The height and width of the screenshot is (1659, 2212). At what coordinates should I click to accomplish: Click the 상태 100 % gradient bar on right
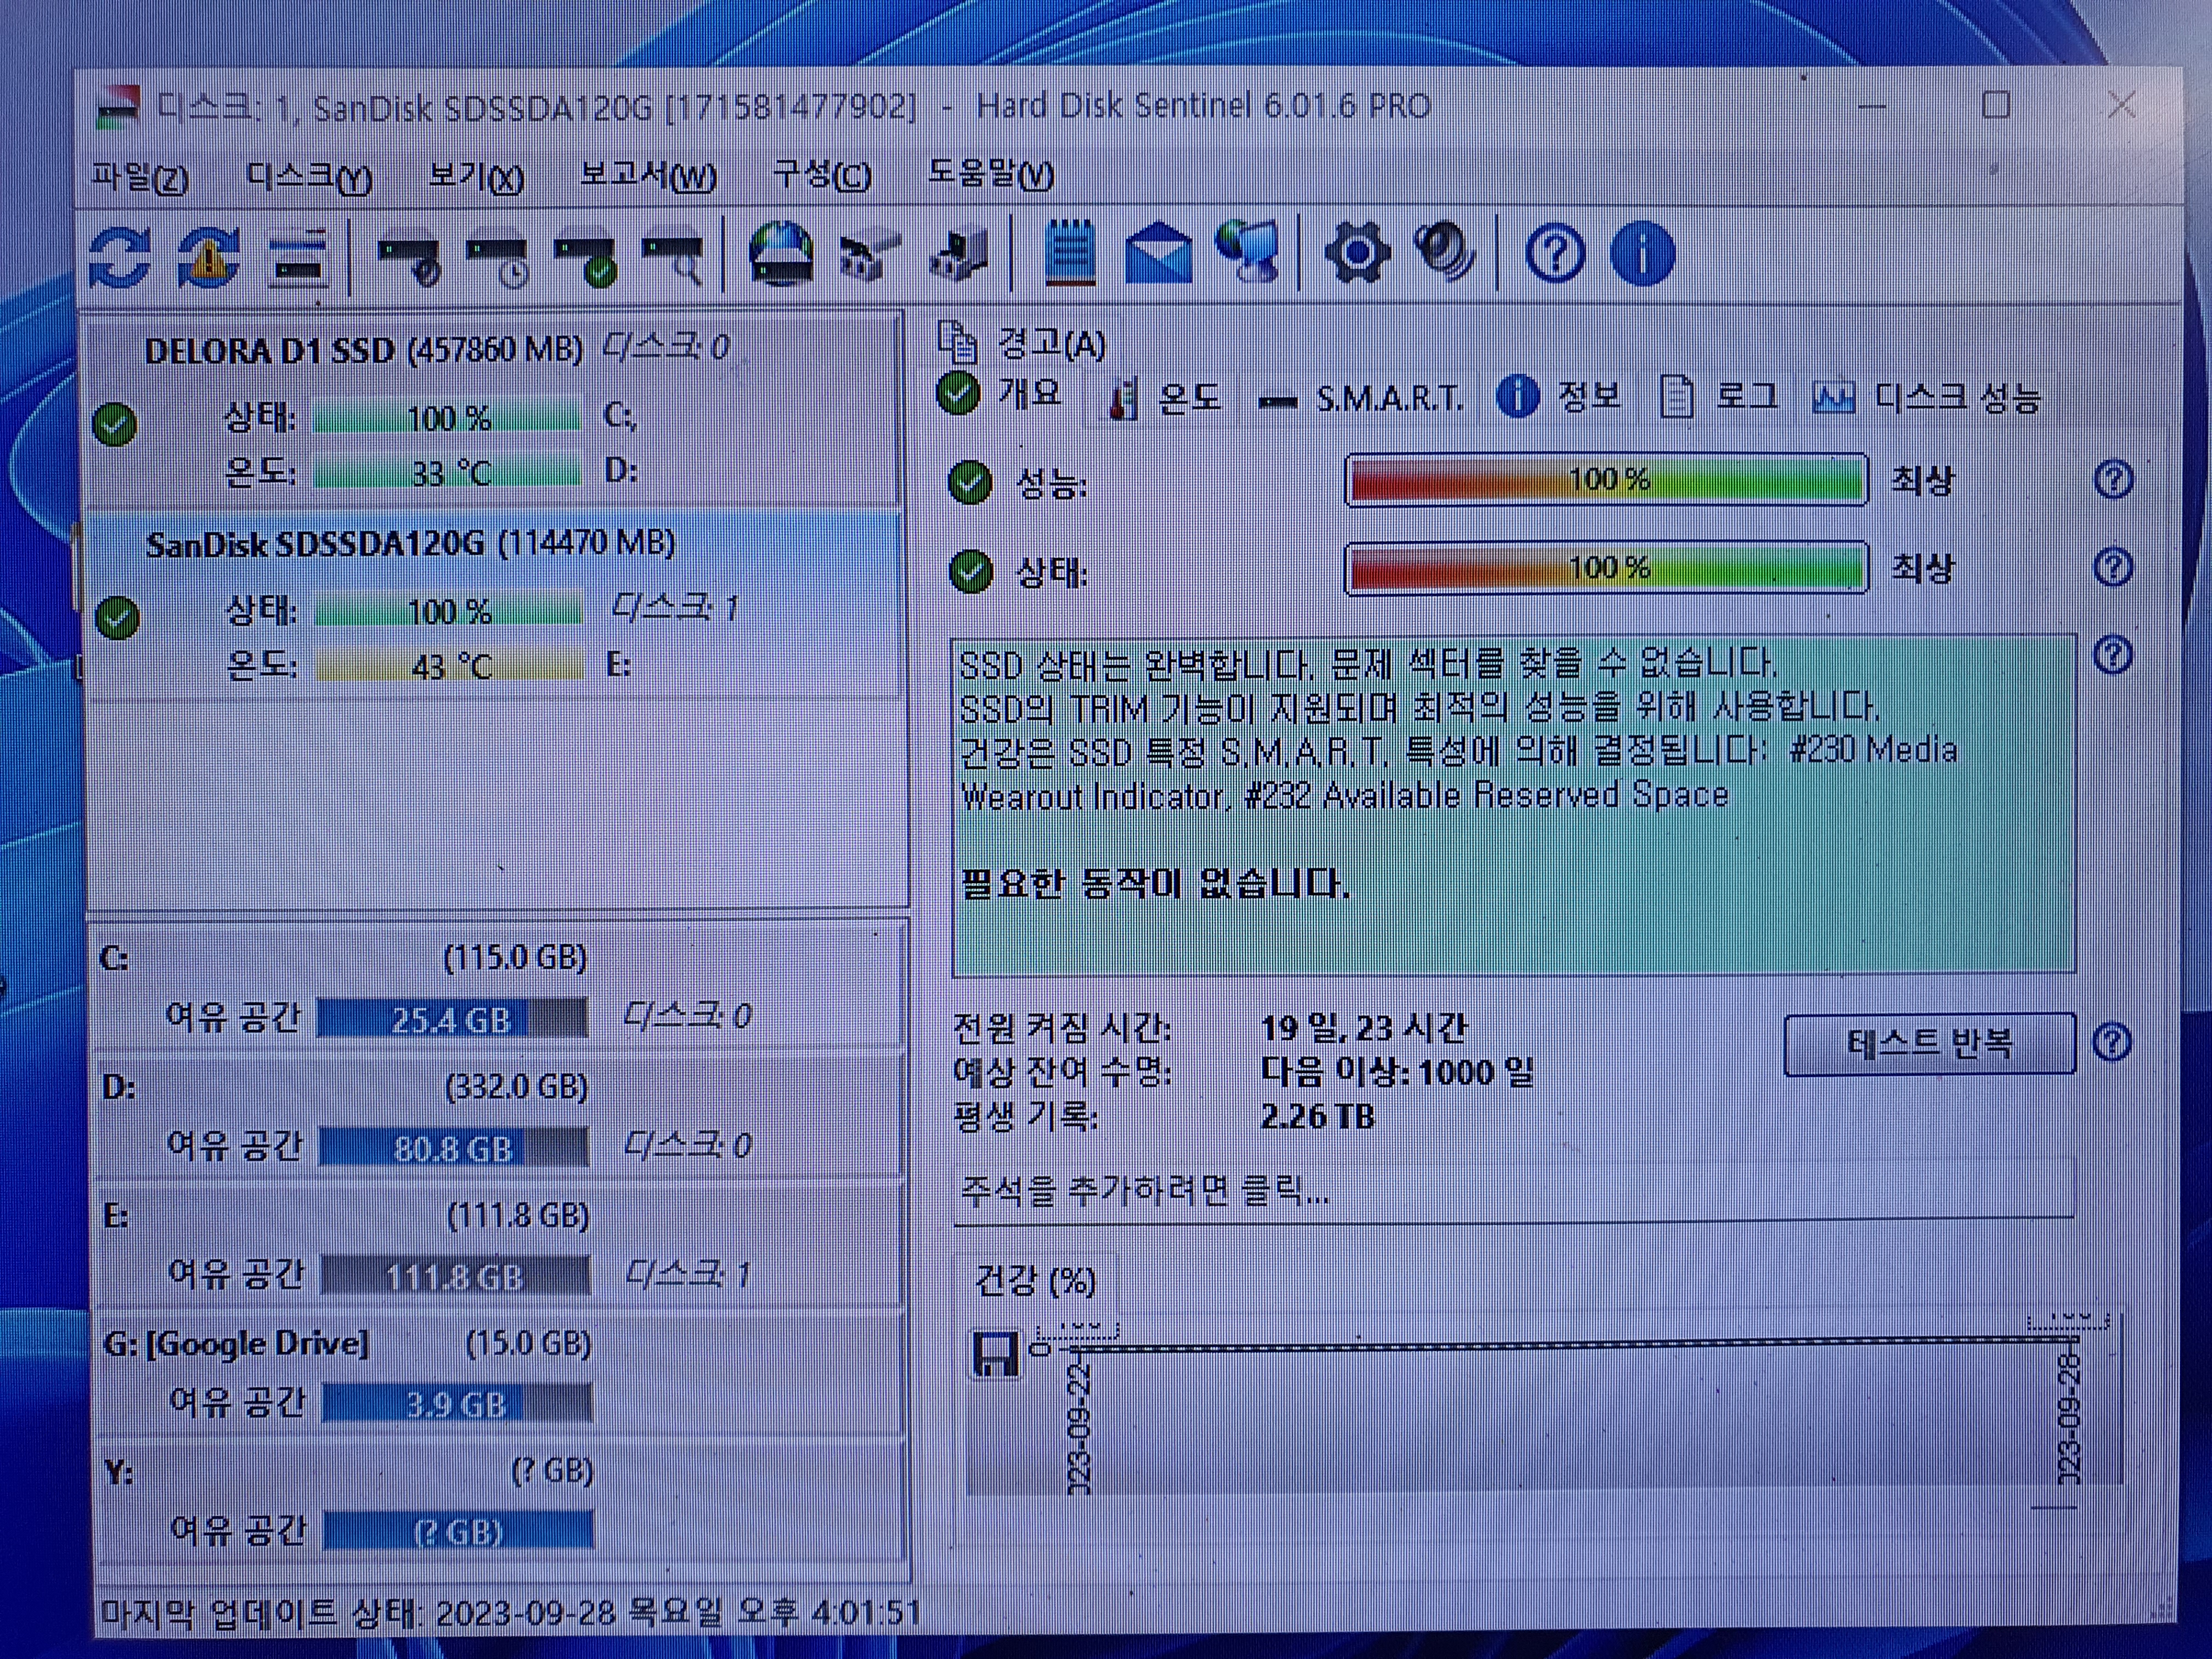pyautogui.click(x=1607, y=568)
